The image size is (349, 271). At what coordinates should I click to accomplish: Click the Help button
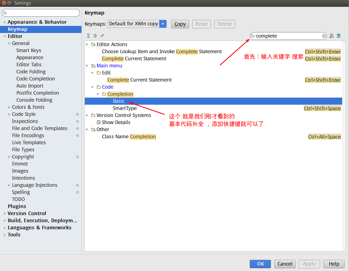tap(334, 264)
